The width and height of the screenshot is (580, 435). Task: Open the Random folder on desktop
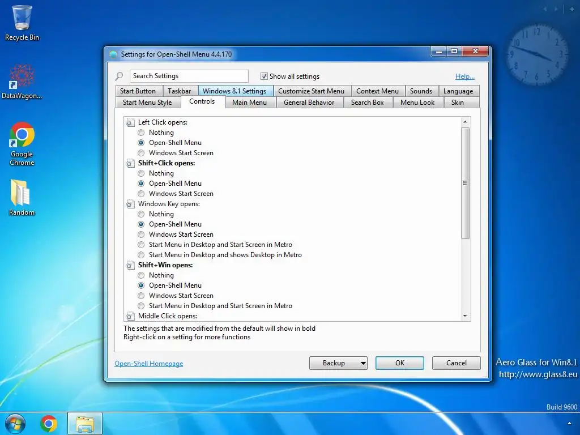point(22,198)
